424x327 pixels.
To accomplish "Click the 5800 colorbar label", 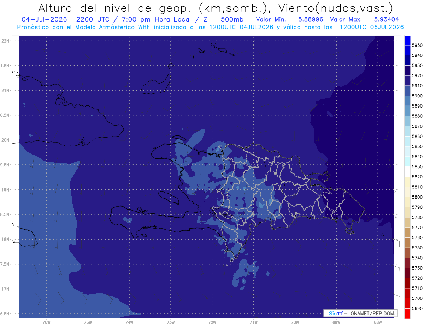I will pyautogui.click(x=417, y=197).
